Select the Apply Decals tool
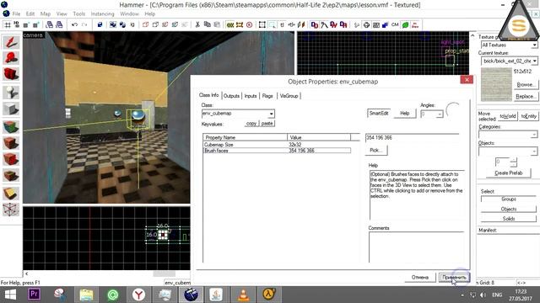Viewport: 540px width, 303px height. click(x=11, y=159)
